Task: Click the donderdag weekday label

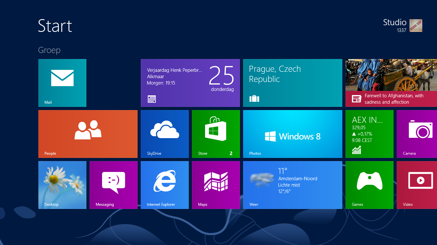Action: pyautogui.click(x=222, y=89)
